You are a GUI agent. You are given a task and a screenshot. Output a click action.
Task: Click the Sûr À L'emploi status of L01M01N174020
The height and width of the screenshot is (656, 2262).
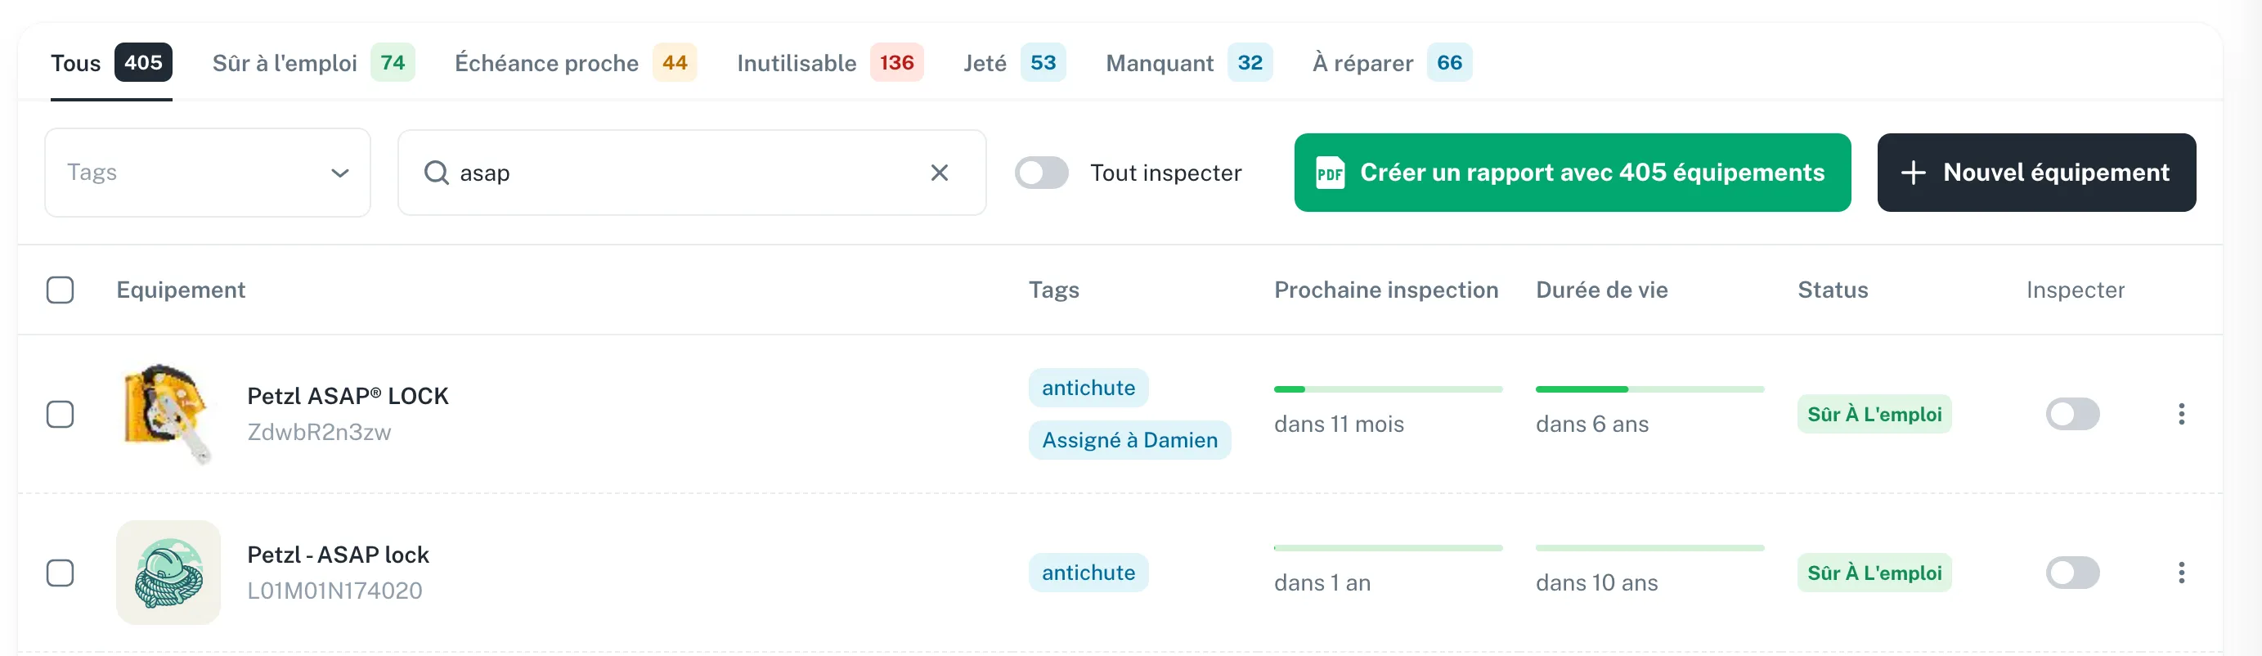[1874, 573]
